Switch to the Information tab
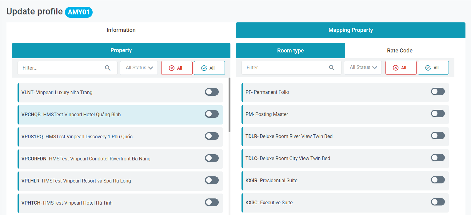Viewport: 471px width, 215px height. point(121,30)
